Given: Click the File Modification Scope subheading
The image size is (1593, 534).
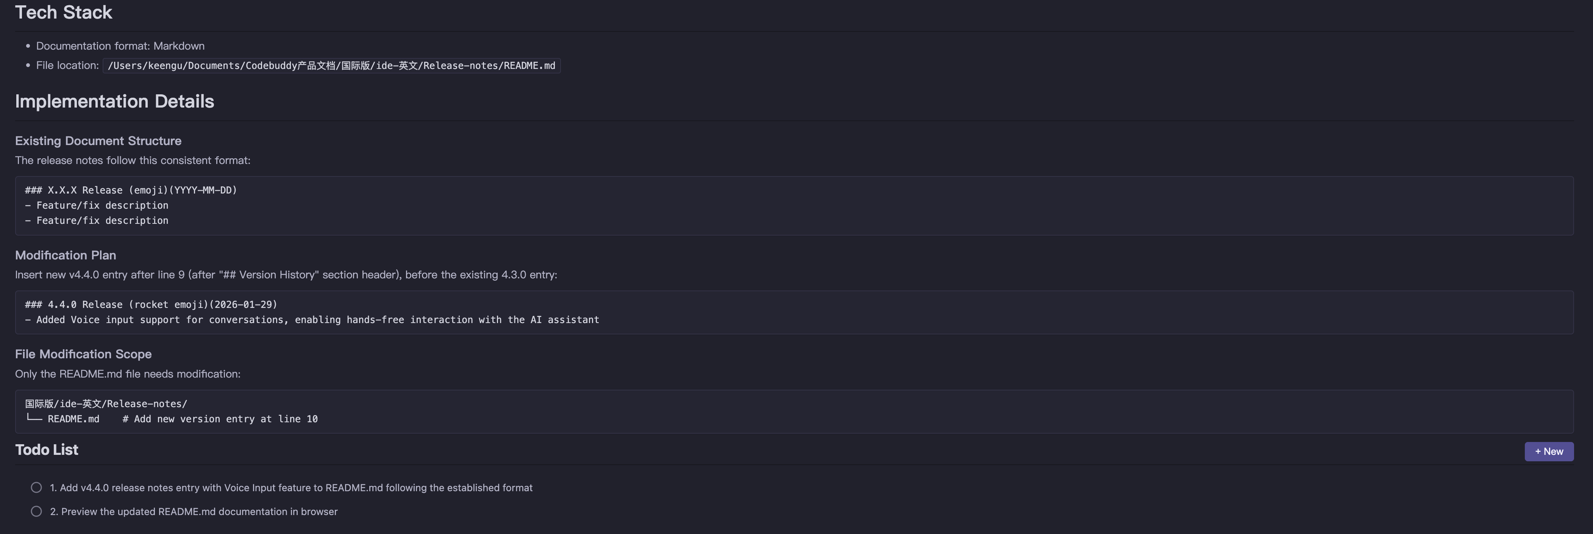Looking at the screenshot, I should pos(83,354).
